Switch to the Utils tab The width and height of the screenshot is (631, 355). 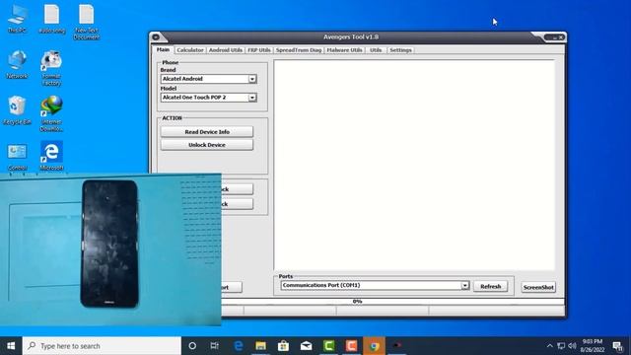[376, 50]
